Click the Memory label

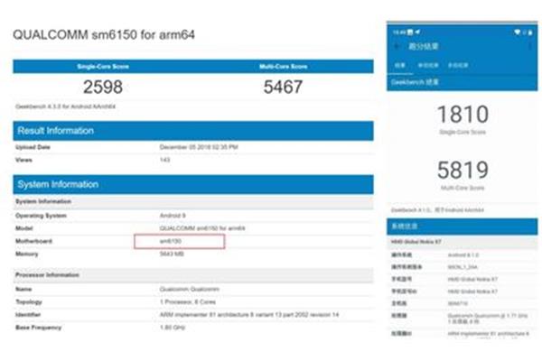pos(26,254)
